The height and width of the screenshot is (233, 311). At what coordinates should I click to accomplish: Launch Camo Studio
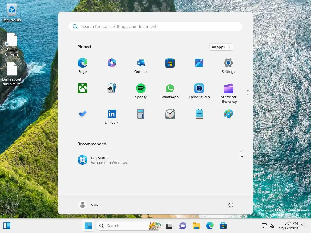(x=199, y=91)
